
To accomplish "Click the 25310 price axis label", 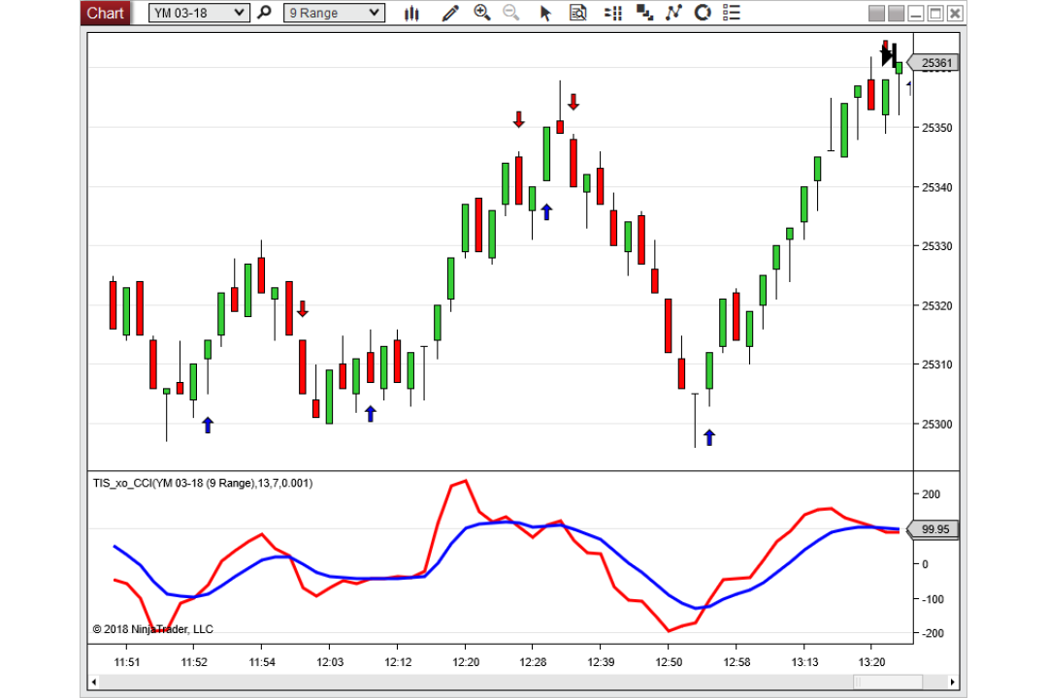I will (937, 365).
